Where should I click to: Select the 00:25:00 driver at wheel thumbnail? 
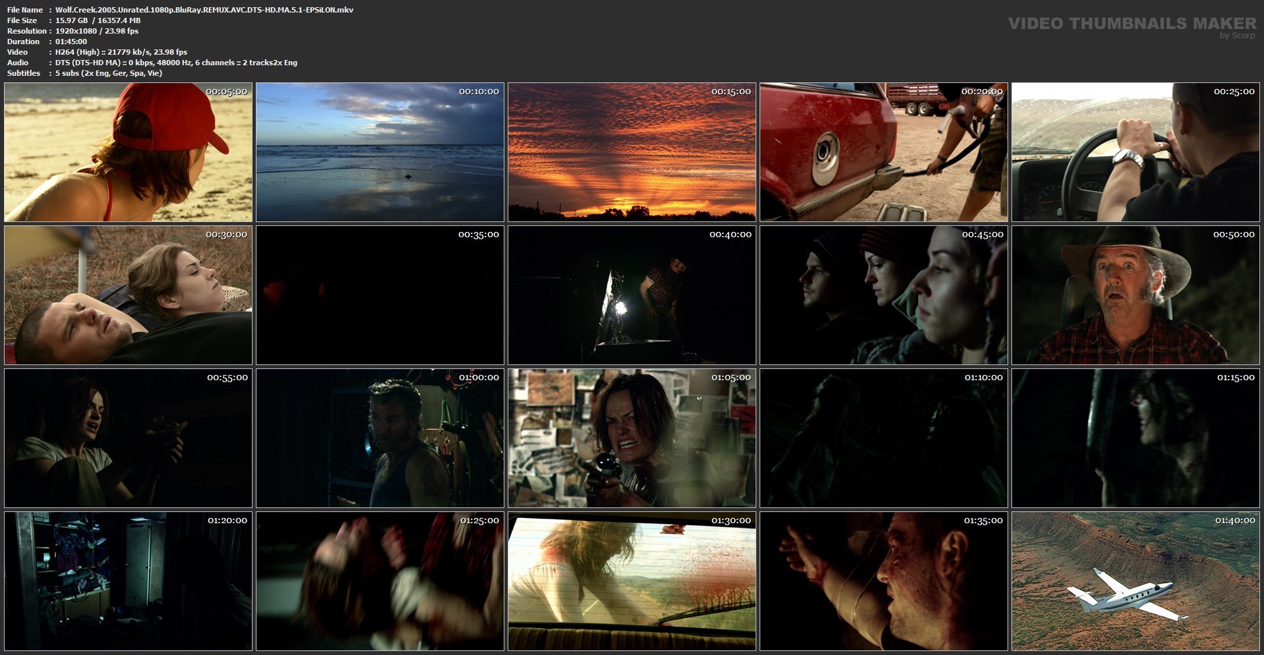coord(1135,152)
